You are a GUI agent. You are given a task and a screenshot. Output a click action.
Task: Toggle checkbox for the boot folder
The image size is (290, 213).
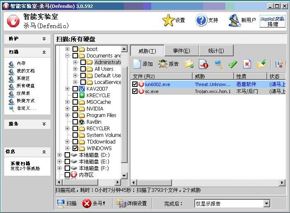pos(75,49)
